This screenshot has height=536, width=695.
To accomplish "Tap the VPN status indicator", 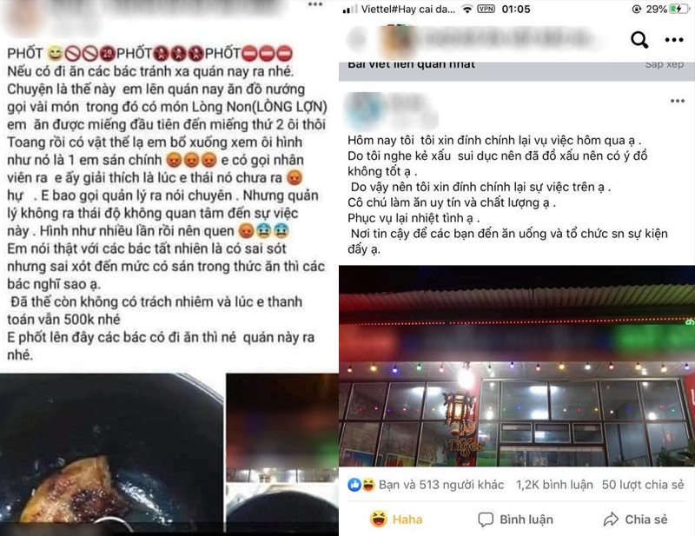I will point(486,9).
